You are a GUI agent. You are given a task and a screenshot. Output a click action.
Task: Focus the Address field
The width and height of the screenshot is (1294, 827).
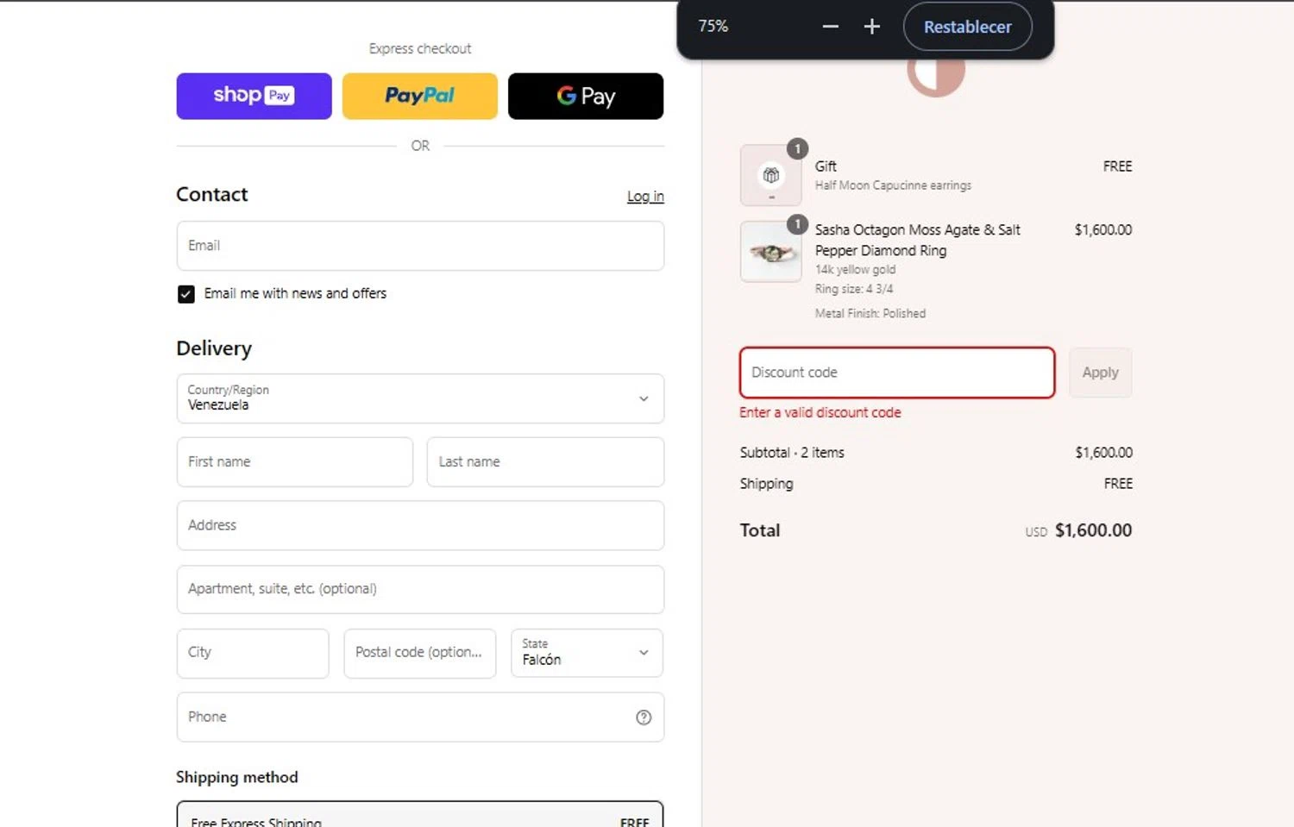point(420,525)
